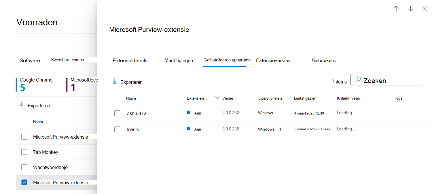Click the Zoeken search field
Image resolution: width=432 pixels, height=194 pixels.
point(386,79)
